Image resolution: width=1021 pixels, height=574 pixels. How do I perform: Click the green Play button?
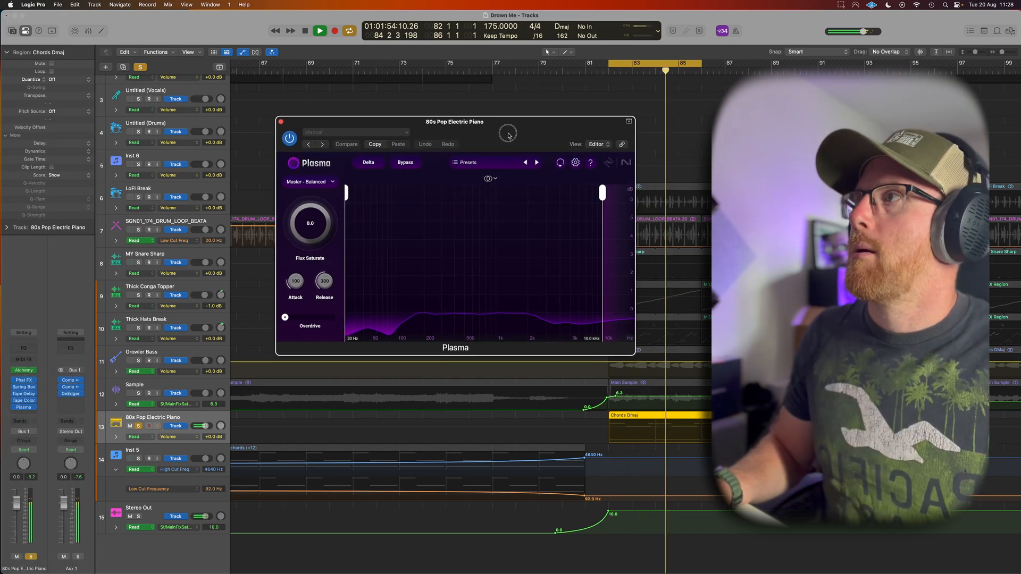point(320,31)
